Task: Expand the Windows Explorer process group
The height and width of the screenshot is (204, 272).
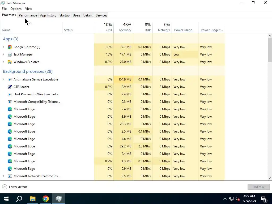Action: point(3,62)
